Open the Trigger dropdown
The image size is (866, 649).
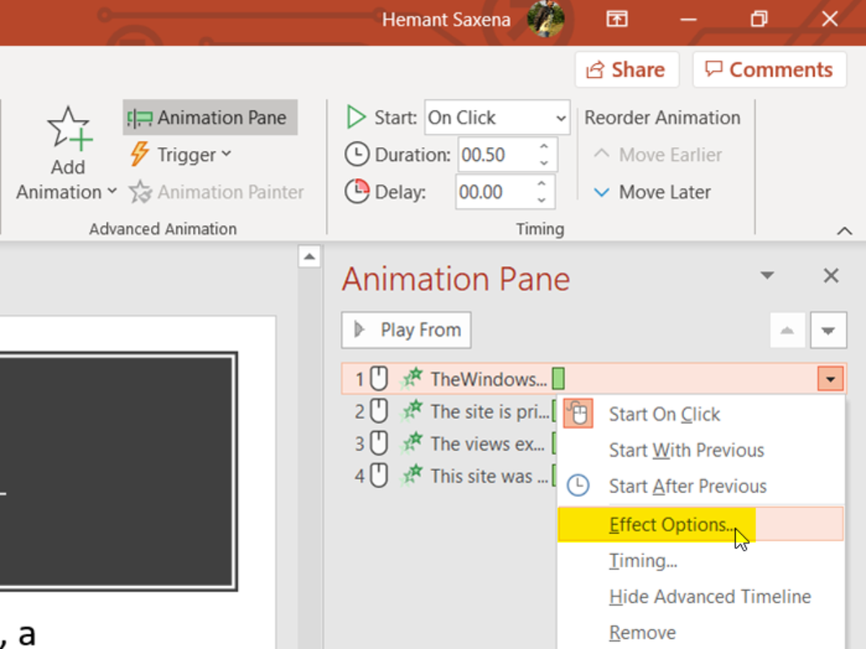(x=180, y=154)
